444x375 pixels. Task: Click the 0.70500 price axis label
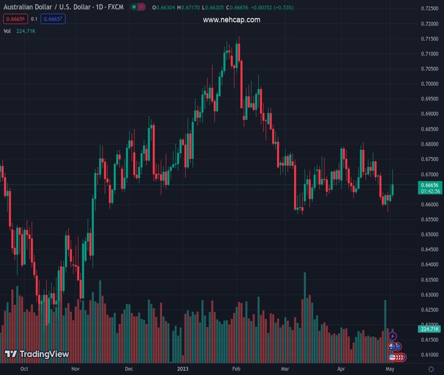pos(430,69)
